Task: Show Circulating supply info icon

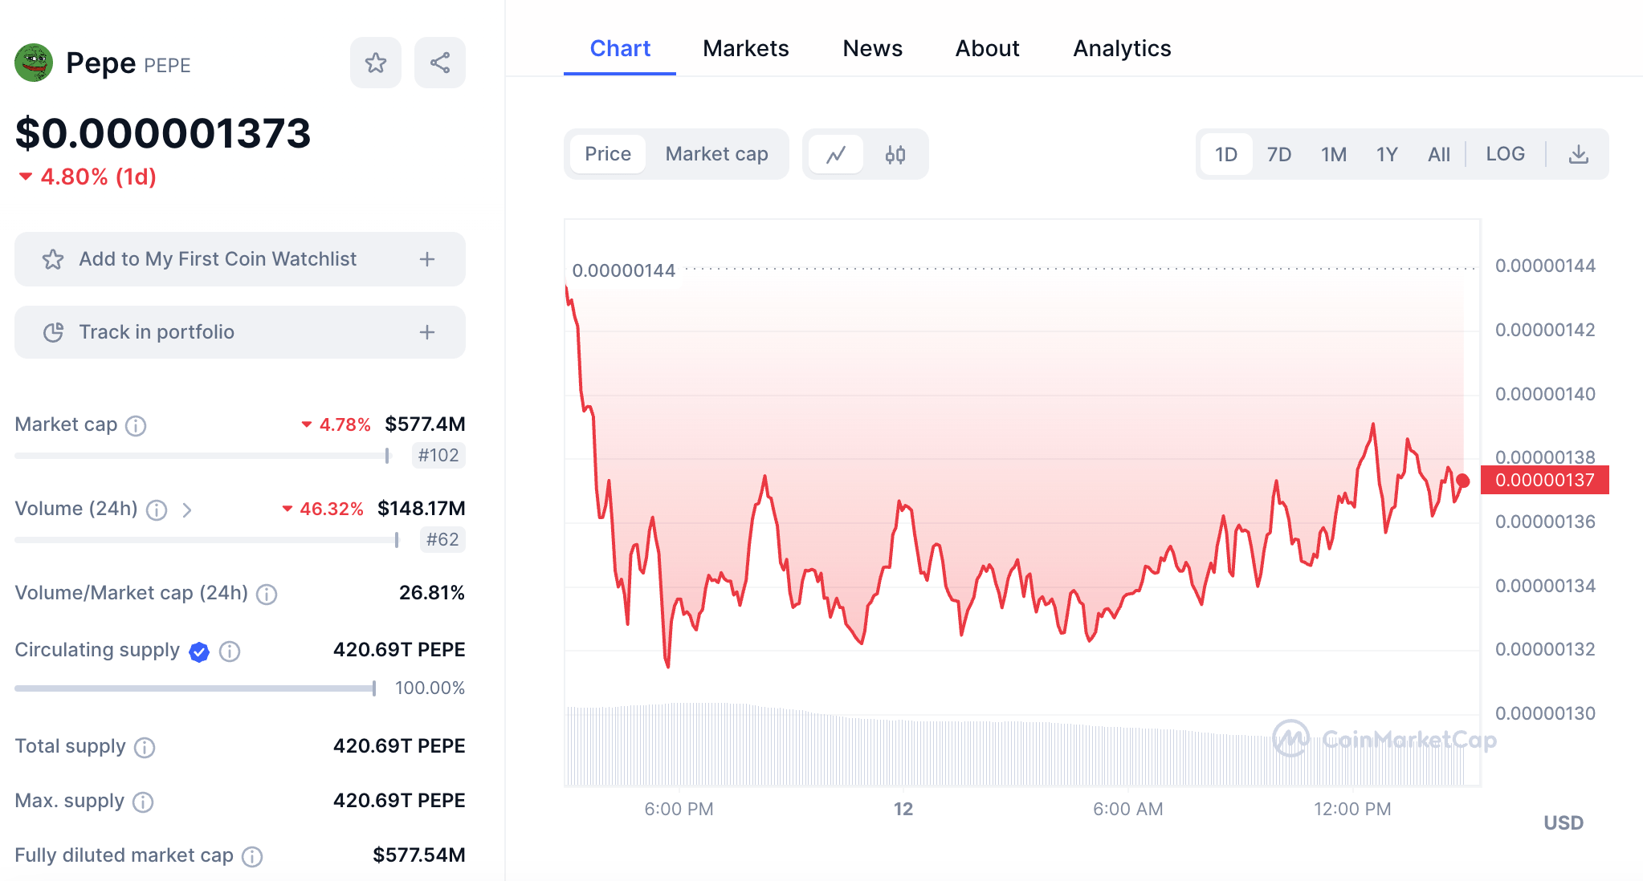Action: pyautogui.click(x=230, y=652)
